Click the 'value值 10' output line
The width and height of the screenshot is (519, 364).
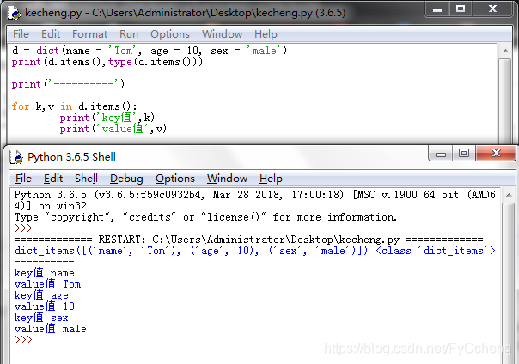(x=45, y=306)
